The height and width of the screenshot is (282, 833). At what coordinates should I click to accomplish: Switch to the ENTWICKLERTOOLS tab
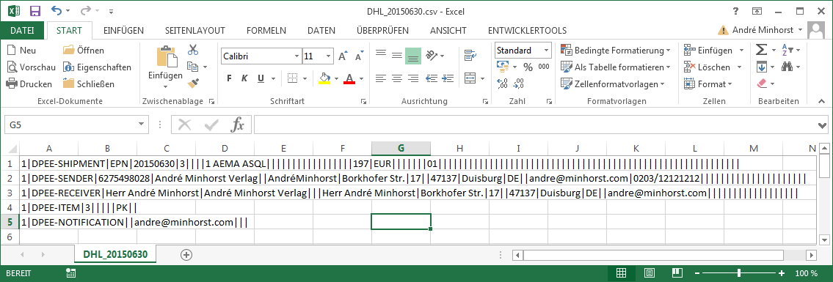tap(527, 30)
